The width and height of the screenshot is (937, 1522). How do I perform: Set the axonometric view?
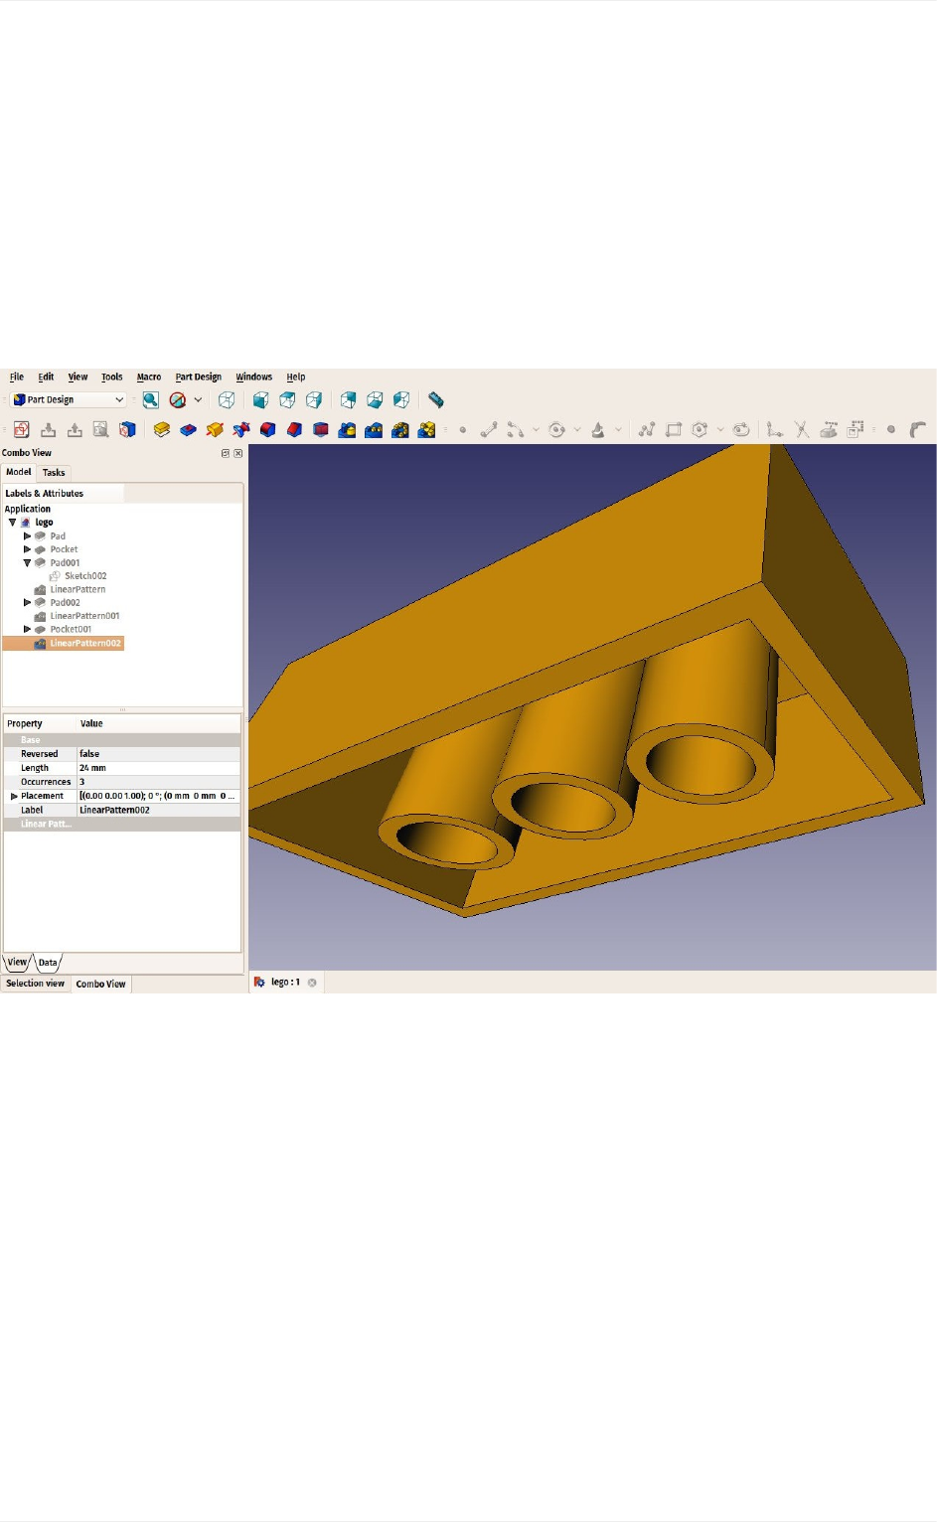[227, 400]
